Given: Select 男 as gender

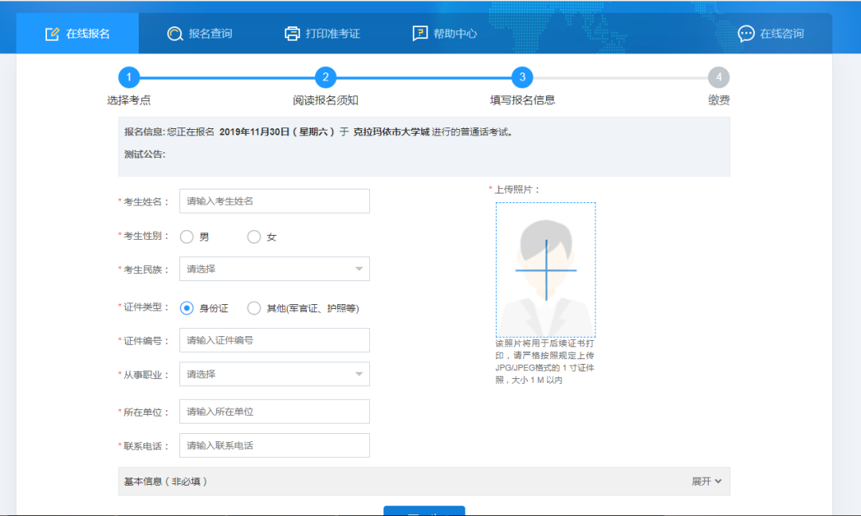Looking at the screenshot, I should pos(187,236).
